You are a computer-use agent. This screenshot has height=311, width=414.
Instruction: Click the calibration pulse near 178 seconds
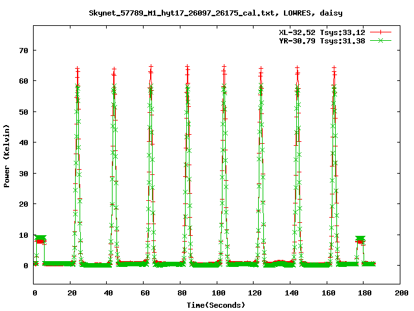click(x=360, y=240)
